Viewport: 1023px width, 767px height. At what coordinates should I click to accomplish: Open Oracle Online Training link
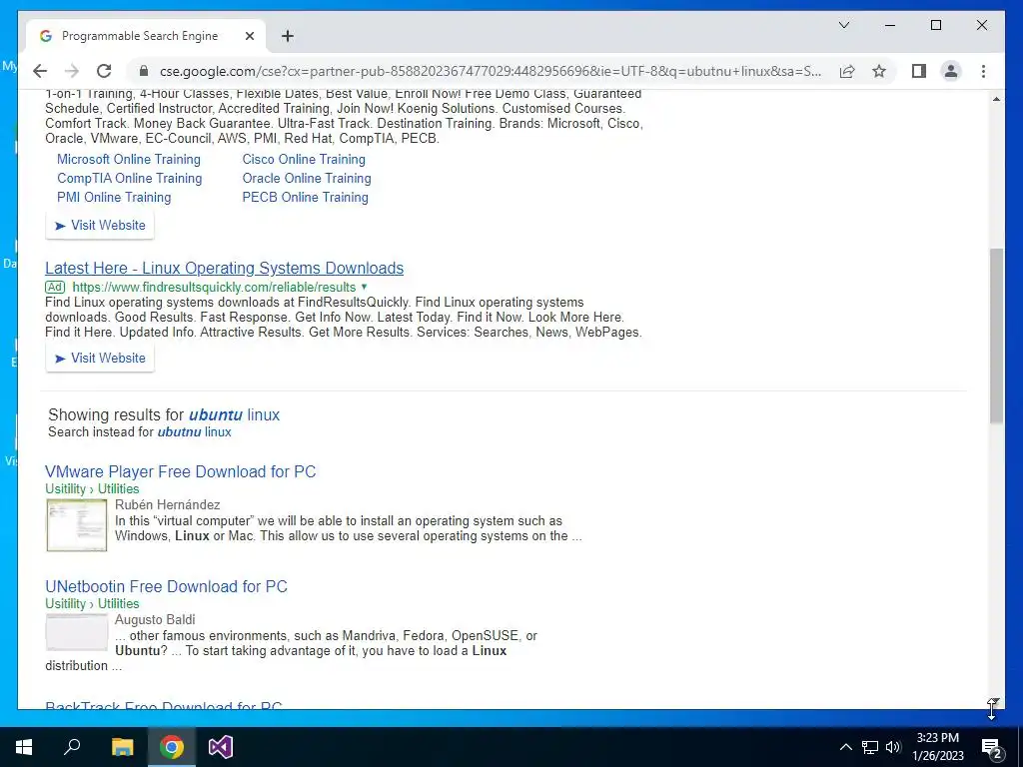click(x=307, y=178)
